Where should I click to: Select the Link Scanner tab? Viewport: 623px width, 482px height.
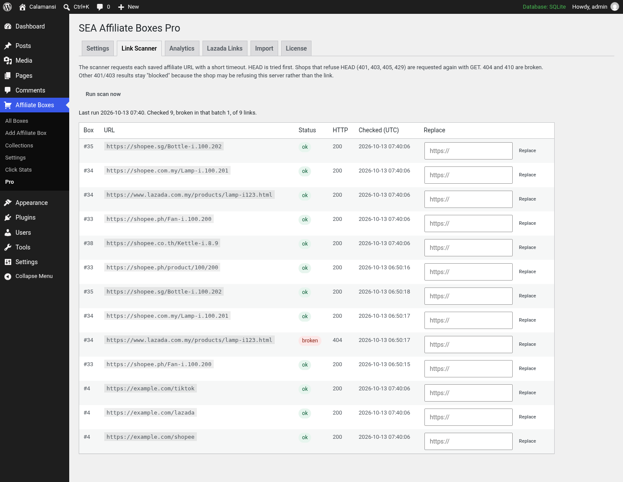139,48
